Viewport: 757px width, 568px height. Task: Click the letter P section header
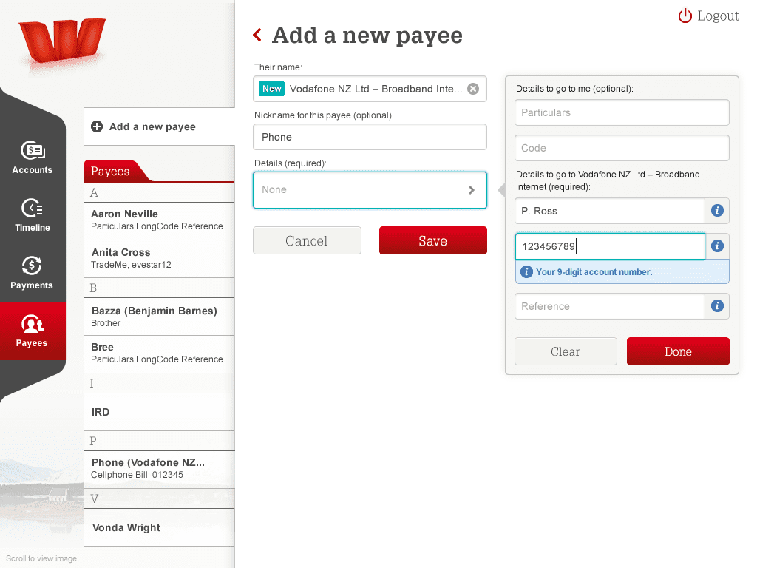click(160, 441)
